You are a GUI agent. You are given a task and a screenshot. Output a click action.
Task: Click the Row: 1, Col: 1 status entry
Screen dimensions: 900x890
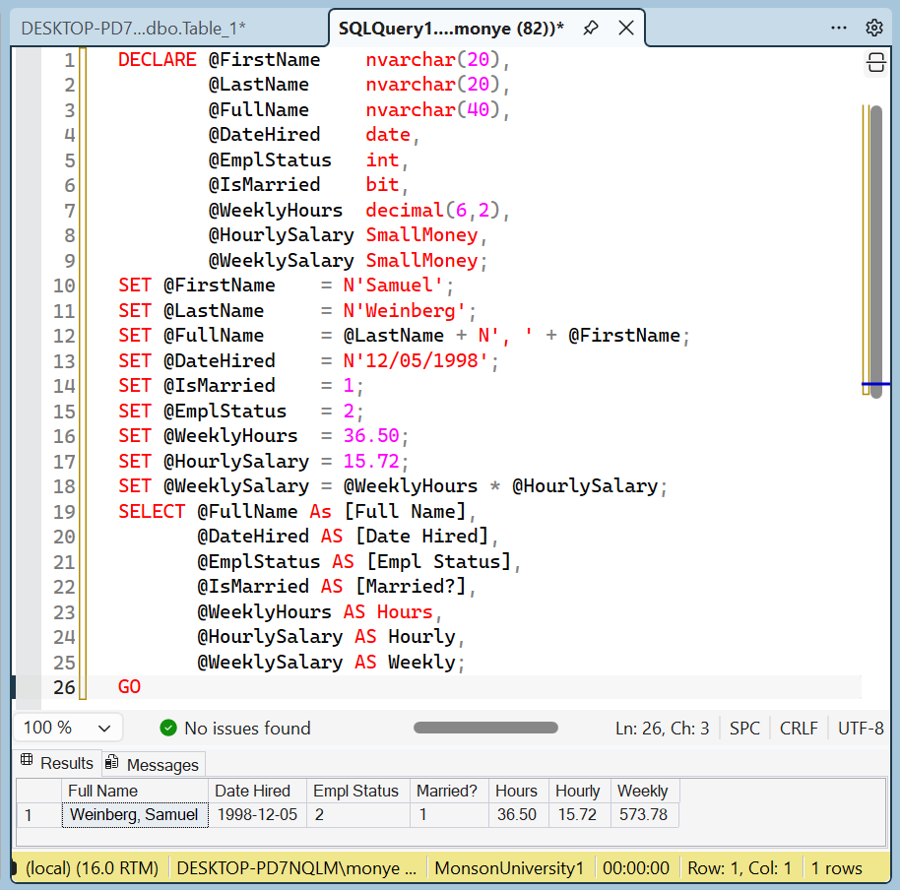pos(739,867)
